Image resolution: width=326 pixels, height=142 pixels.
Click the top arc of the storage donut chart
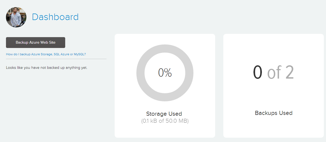(x=165, y=49)
